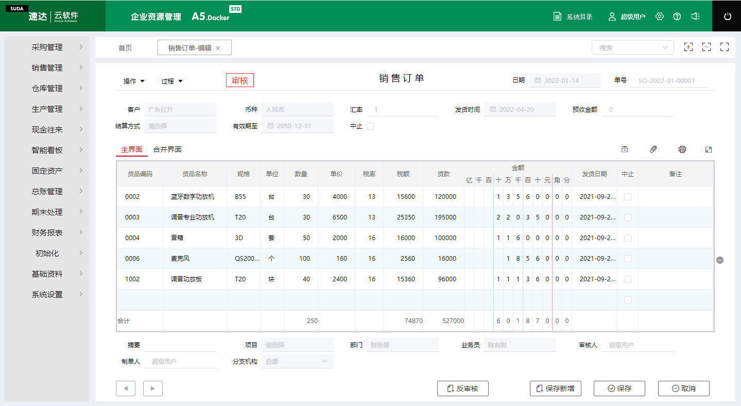The image size is (741, 406).
Task: Click the 麦克风 product cell
Action: click(195, 259)
